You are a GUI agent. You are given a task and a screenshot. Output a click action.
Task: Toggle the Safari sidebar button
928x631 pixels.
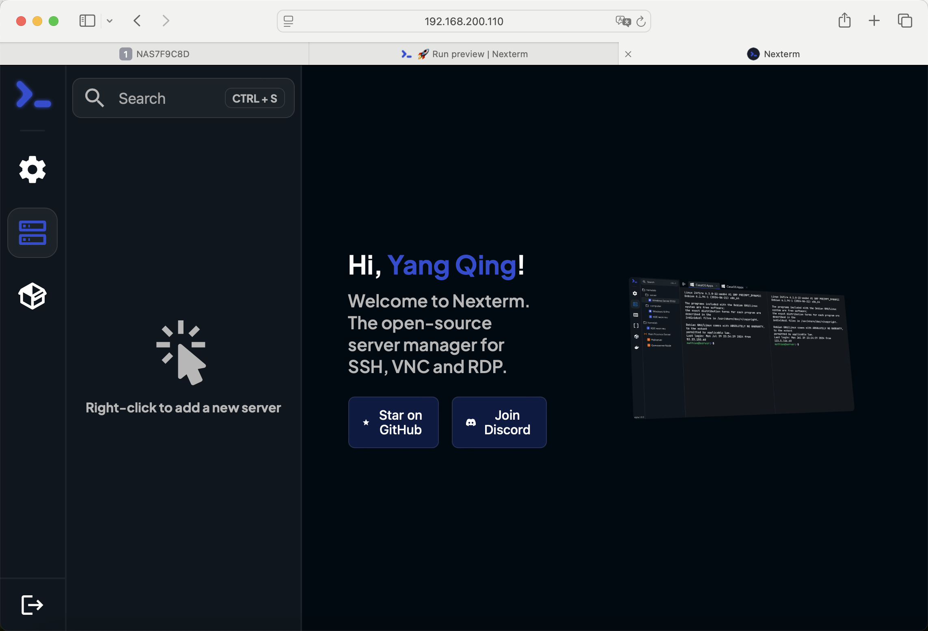[x=87, y=21]
